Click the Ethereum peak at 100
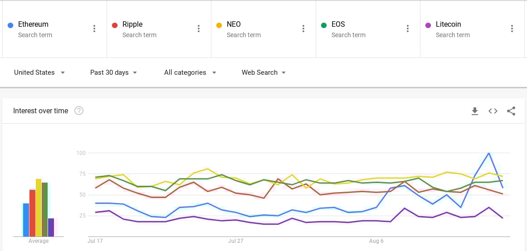Viewport: 527px width, 251px height. coord(488,153)
